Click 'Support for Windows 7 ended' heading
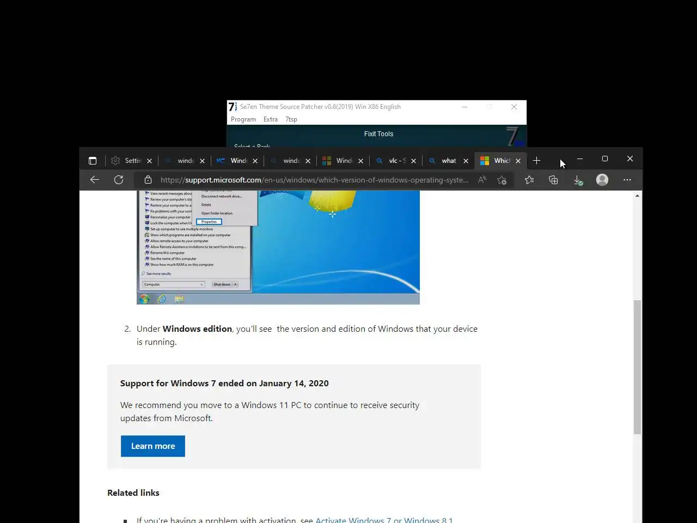Screen dimensions: 697x523 (x=224, y=383)
